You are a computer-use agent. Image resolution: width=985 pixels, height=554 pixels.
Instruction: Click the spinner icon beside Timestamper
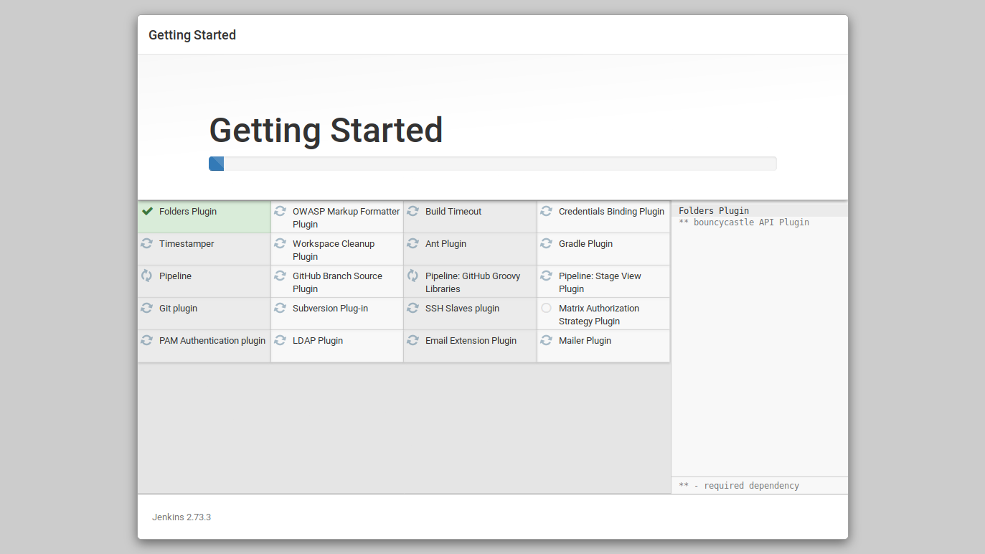pyautogui.click(x=148, y=243)
